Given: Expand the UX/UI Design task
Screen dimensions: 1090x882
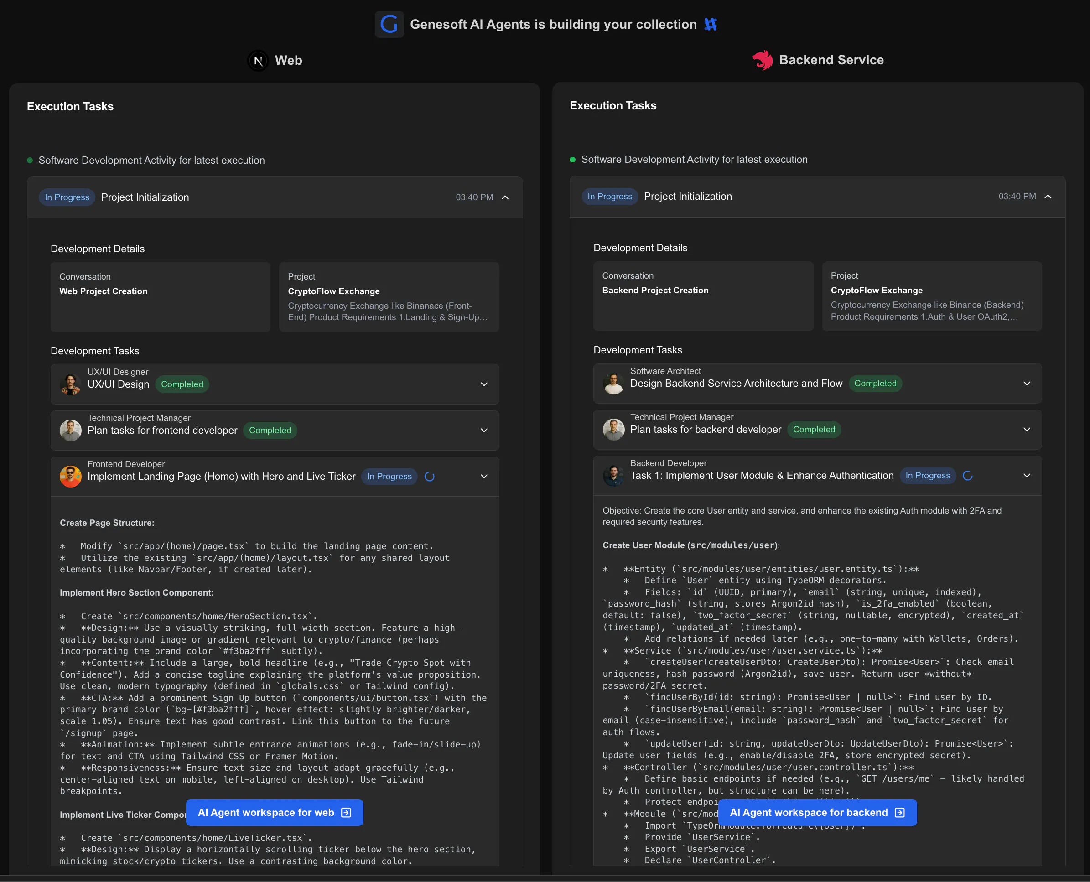Looking at the screenshot, I should tap(484, 384).
